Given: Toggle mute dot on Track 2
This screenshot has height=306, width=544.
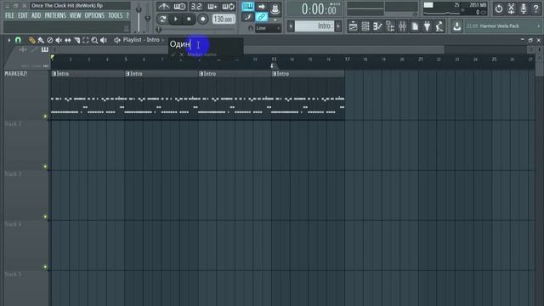Looking at the screenshot, I should [x=45, y=167].
